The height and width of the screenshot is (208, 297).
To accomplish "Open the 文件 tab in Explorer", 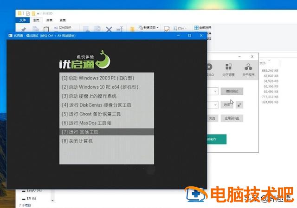I will tap(23, 20).
